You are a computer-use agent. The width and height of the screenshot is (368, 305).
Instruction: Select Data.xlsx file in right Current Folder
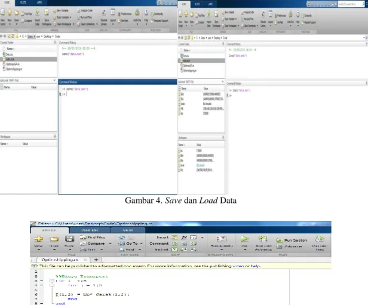tap(186, 56)
